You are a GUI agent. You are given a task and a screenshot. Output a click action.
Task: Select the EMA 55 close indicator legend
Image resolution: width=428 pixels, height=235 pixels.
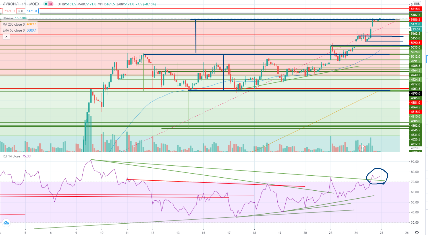click(x=14, y=30)
